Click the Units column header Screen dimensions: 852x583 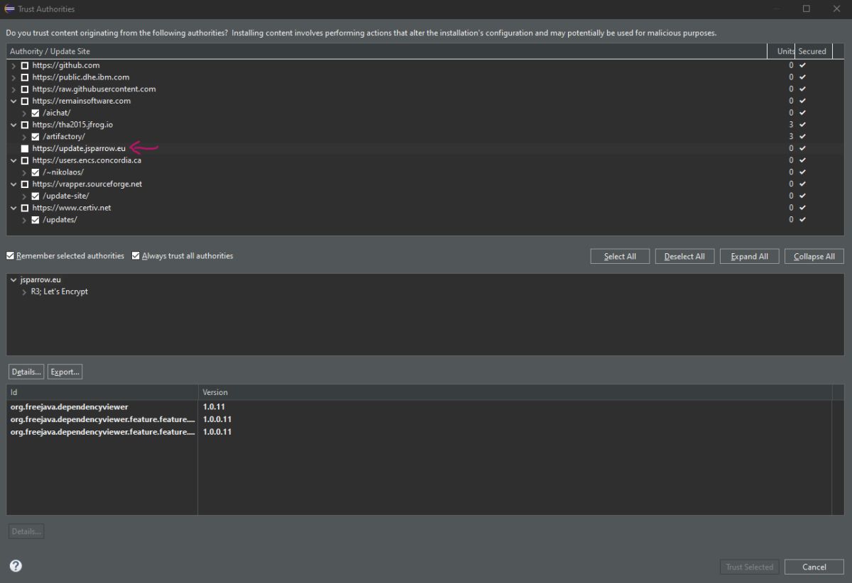(781, 51)
